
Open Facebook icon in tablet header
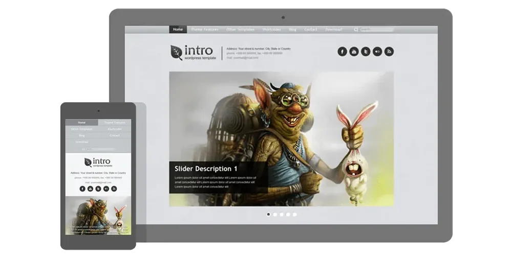pos(342,52)
